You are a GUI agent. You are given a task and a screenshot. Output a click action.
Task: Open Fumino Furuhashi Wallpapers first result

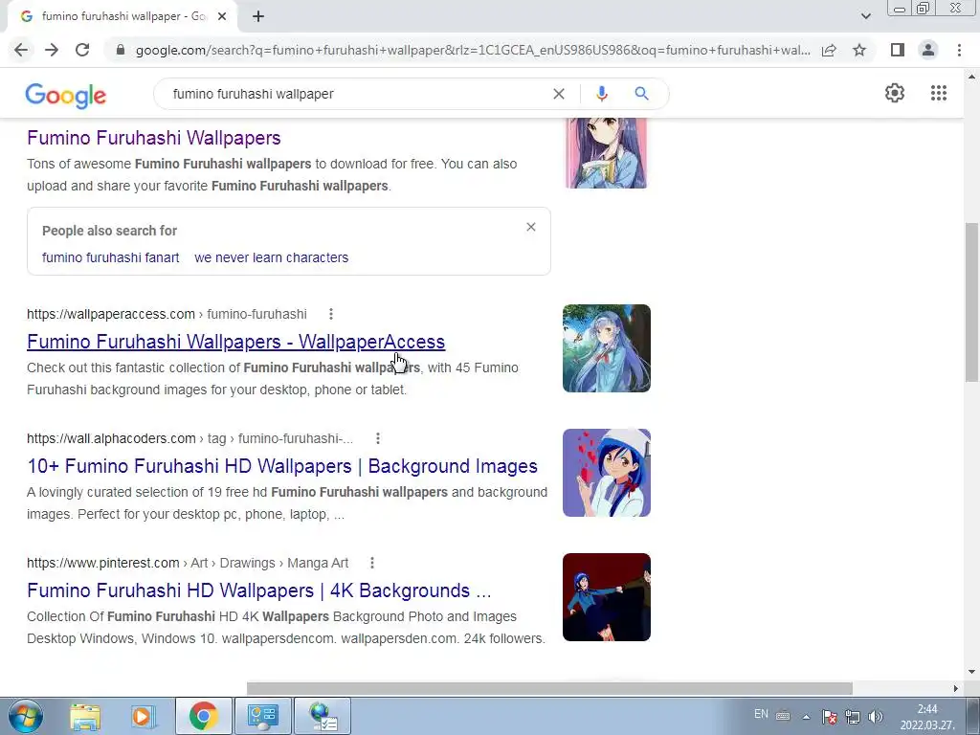click(154, 138)
